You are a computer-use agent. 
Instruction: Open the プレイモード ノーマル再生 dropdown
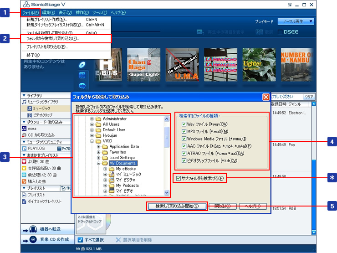click(298, 21)
